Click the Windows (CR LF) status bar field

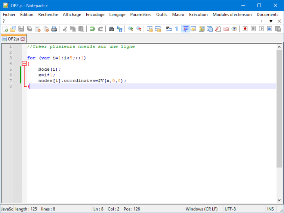click(201, 209)
